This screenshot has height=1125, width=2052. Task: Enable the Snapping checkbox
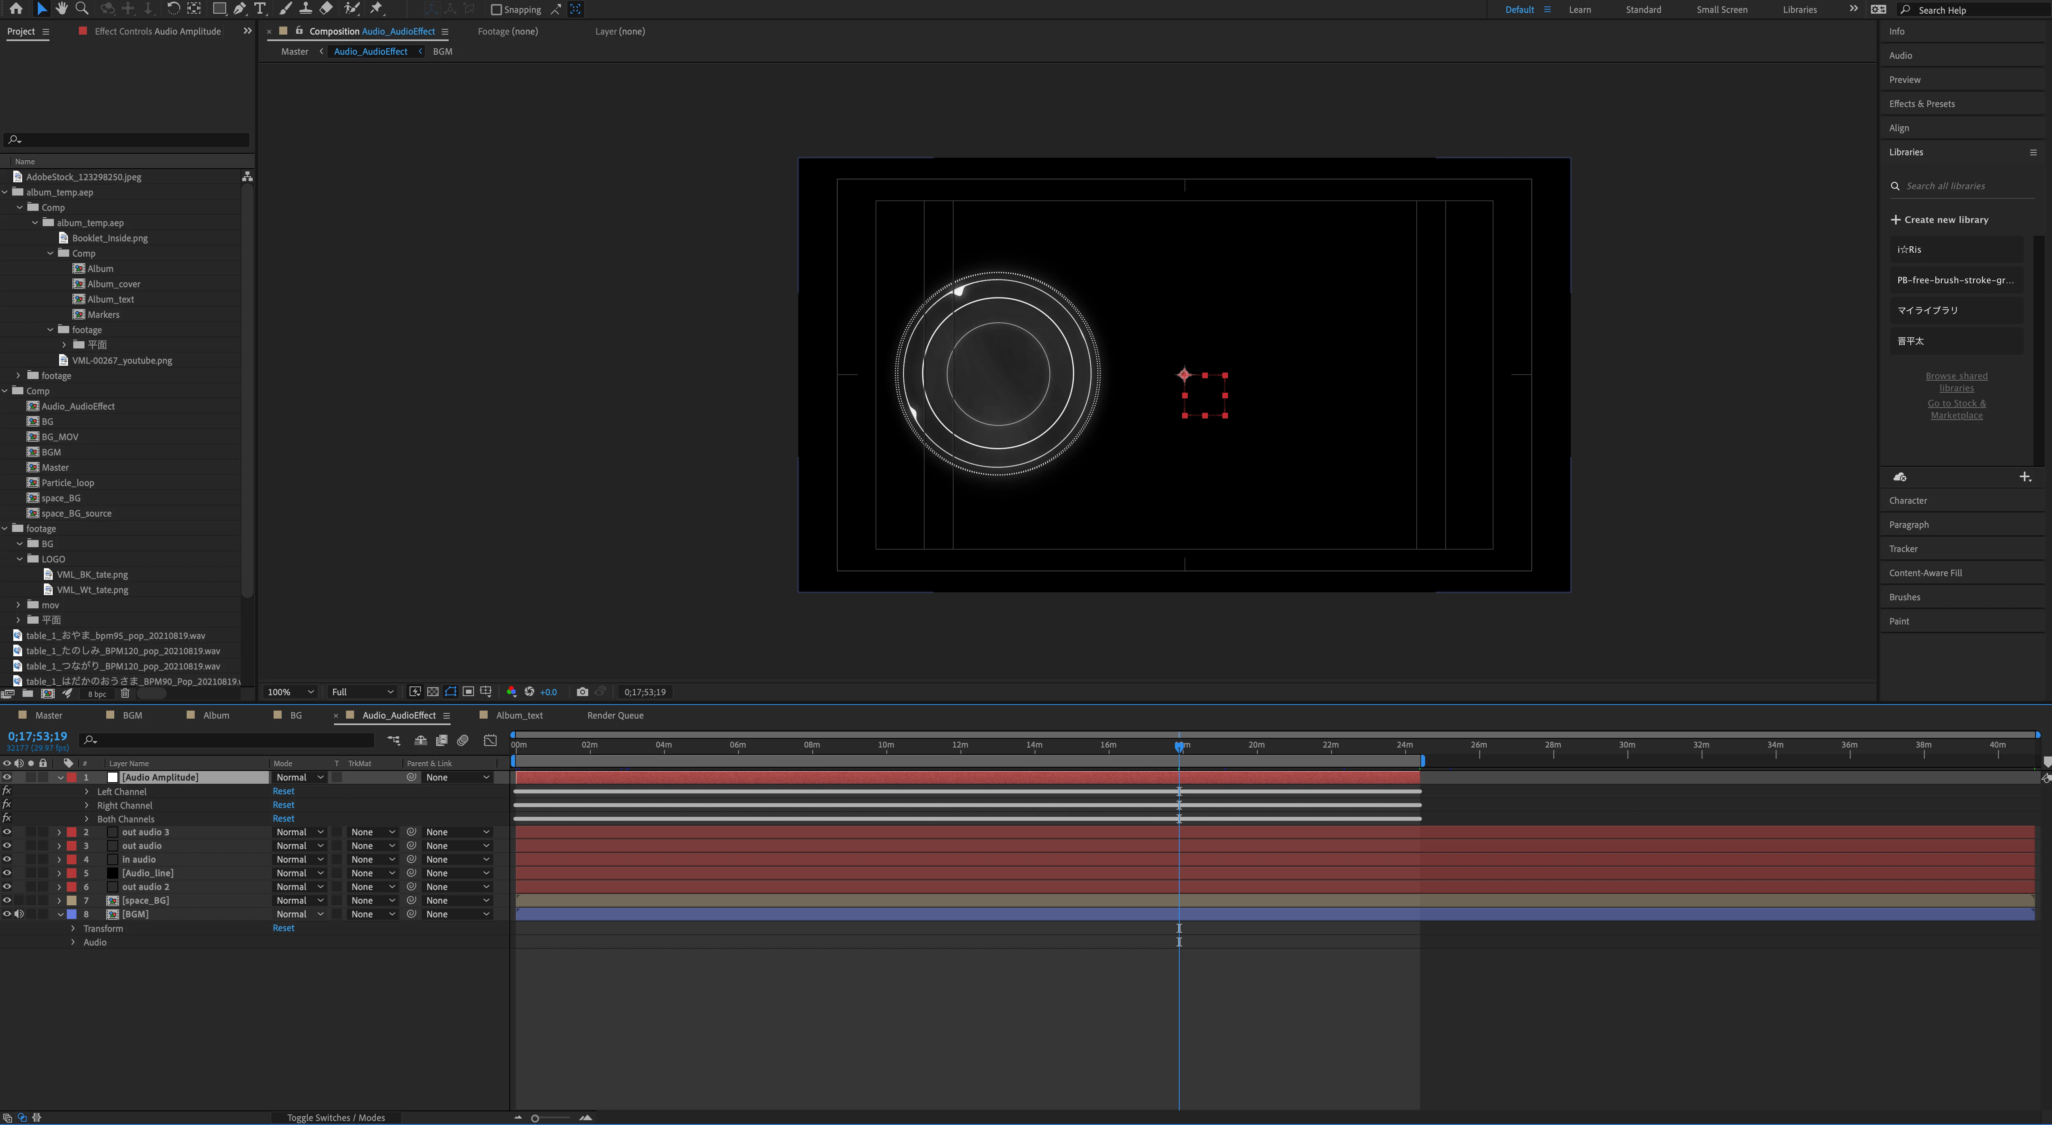click(496, 10)
